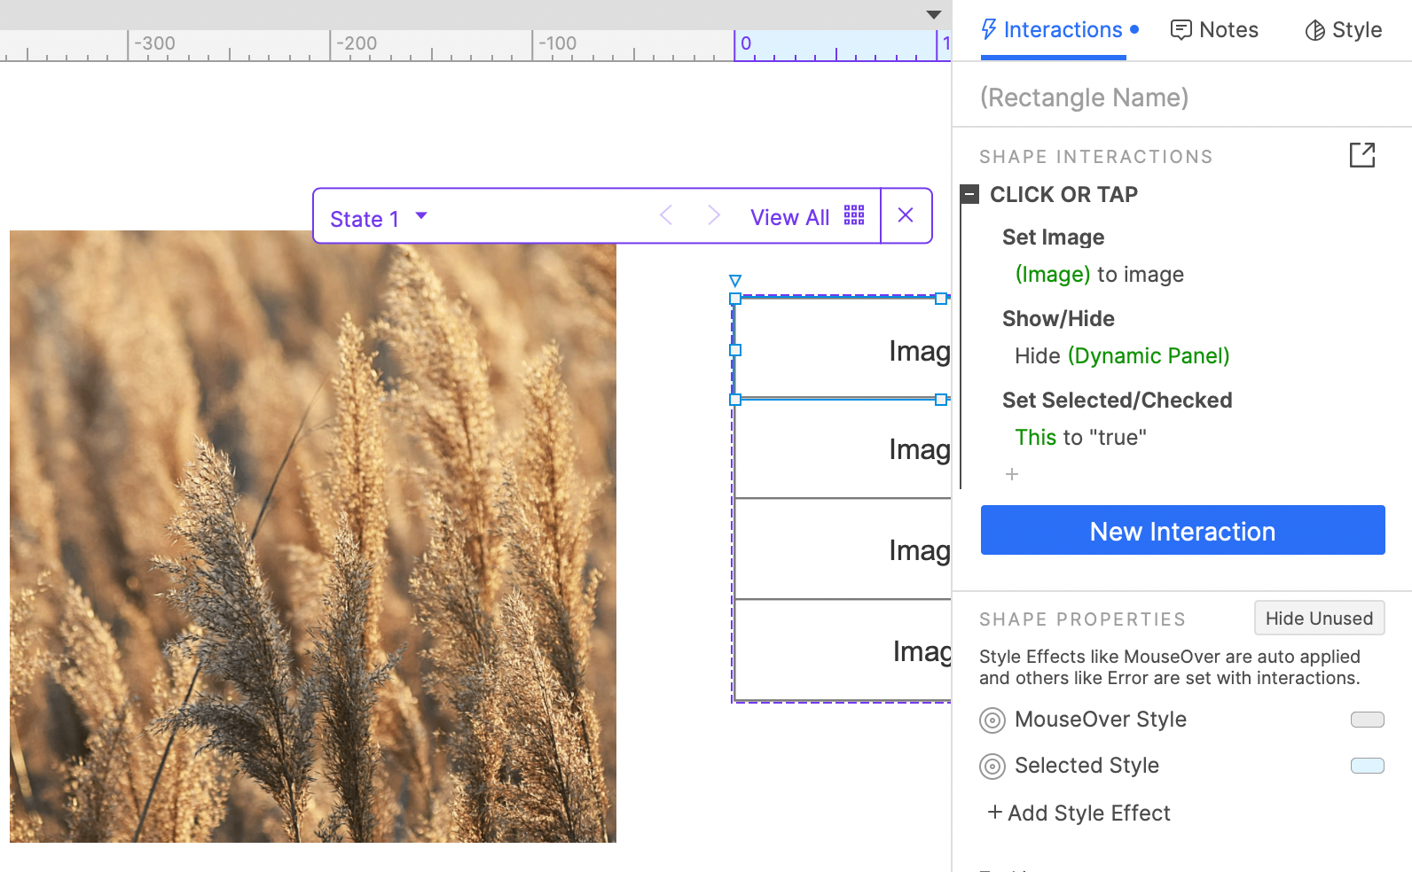
Task: Switch to the Notes tab
Action: pos(1214,30)
